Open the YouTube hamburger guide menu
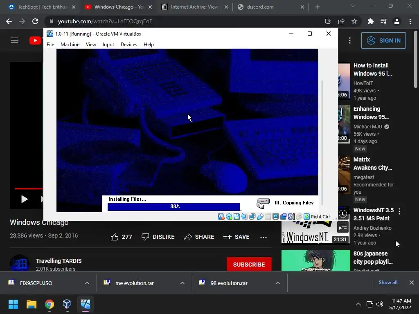Viewport: 419px width, 314px height. [x=15, y=40]
